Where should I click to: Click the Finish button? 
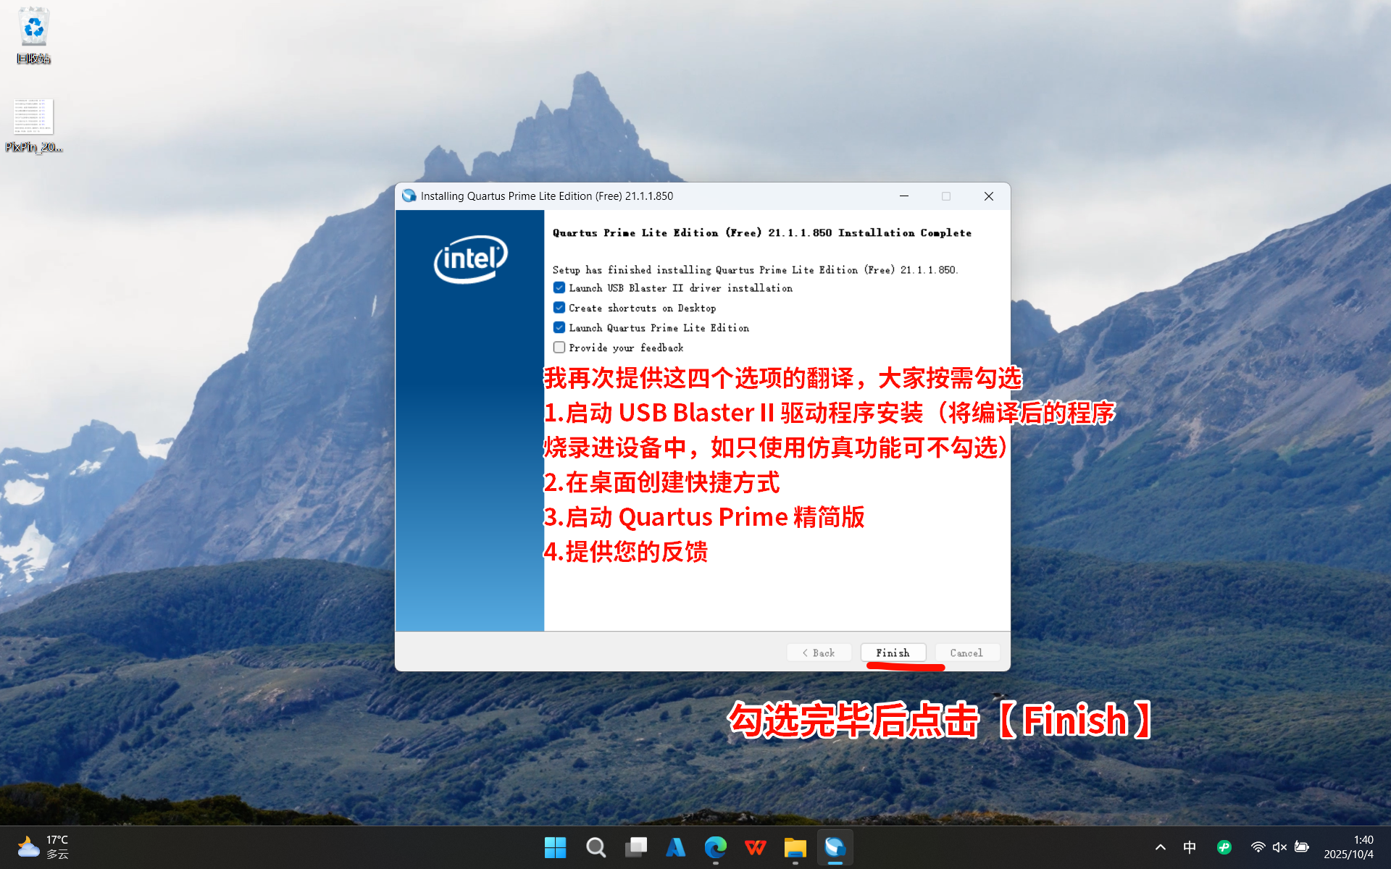893,652
